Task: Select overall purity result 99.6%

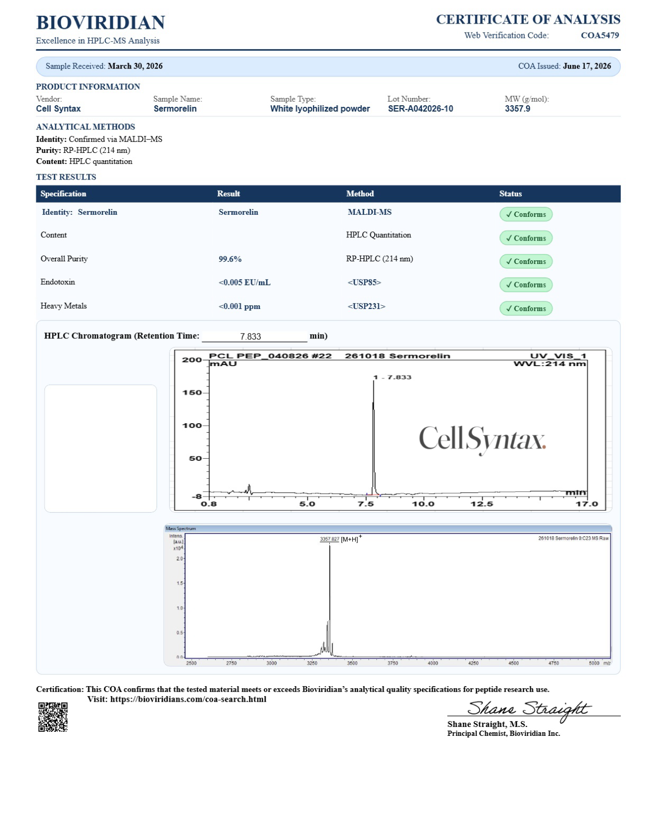Action: point(230,259)
